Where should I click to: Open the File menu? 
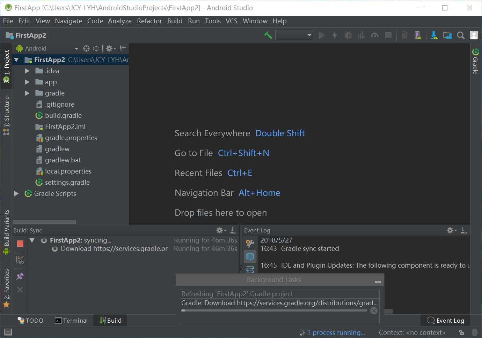click(8, 21)
